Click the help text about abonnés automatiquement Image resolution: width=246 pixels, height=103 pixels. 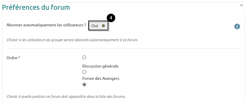72,40
